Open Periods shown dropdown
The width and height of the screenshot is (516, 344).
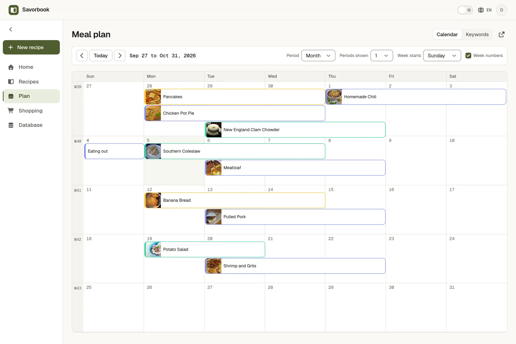(382, 55)
